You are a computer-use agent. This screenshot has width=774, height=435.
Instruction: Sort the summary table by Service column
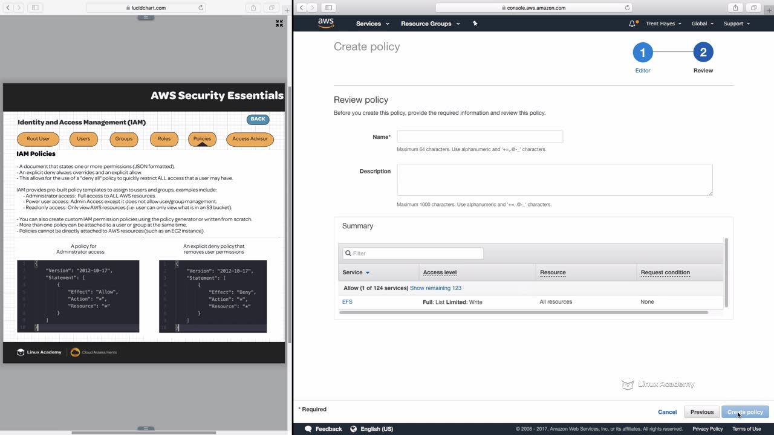[356, 272]
